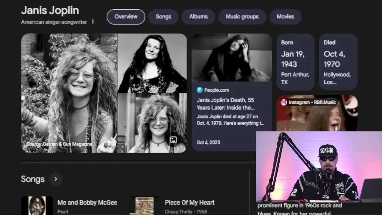Click the Songs section heading
The width and height of the screenshot is (382, 215).
point(33,179)
